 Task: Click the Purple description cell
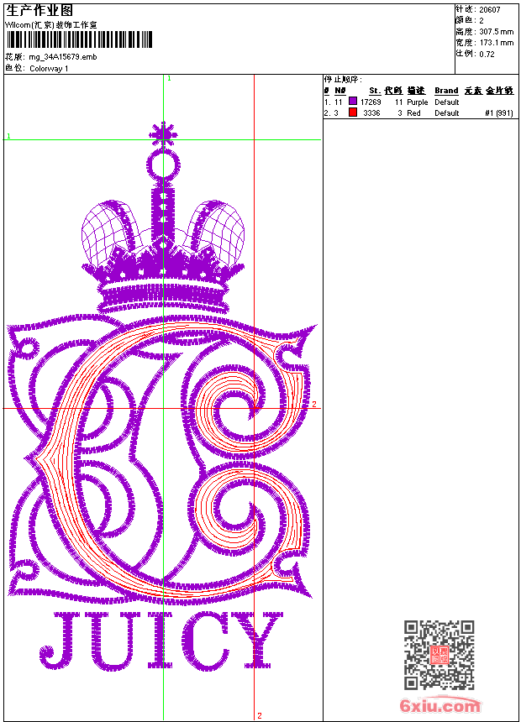coord(418,102)
